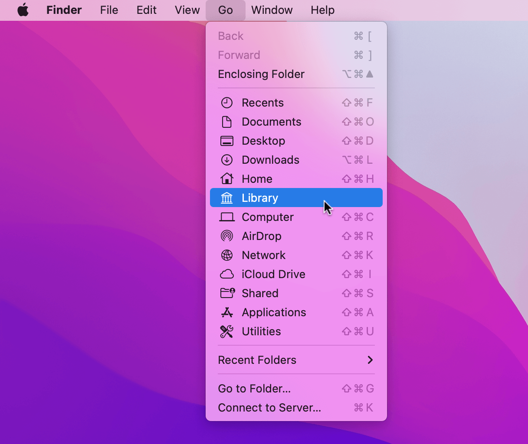Choose Shared in the Go menu

(x=296, y=293)
